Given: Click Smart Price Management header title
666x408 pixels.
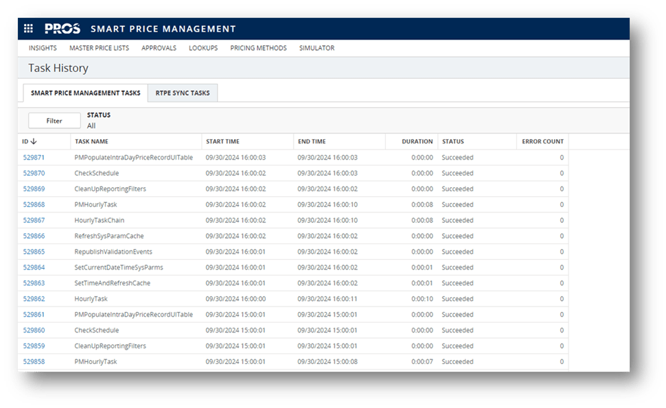Looking at the screenshot, I should point(163,29).
